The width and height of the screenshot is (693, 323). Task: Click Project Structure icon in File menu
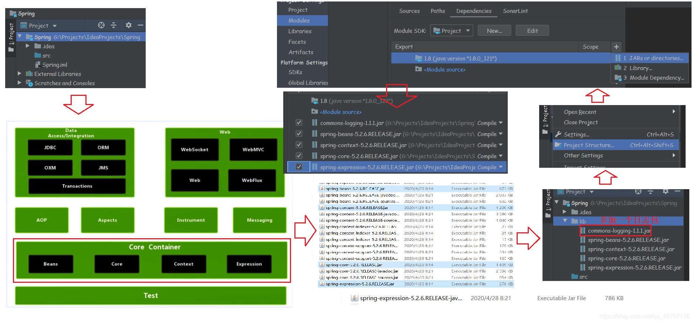click(x=558, y=145)
